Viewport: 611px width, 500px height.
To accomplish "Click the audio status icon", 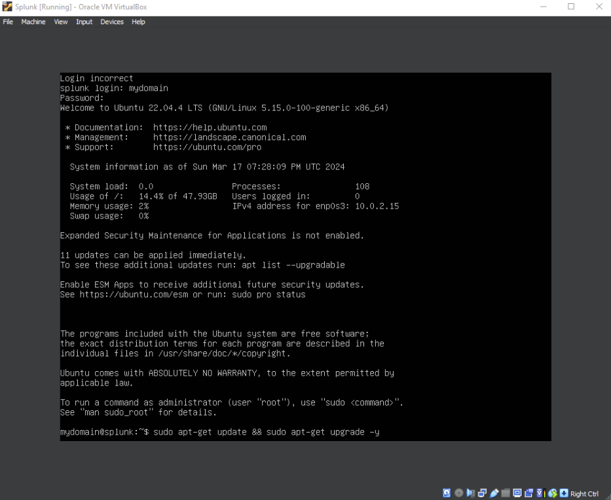I will (x=470, y=493).
